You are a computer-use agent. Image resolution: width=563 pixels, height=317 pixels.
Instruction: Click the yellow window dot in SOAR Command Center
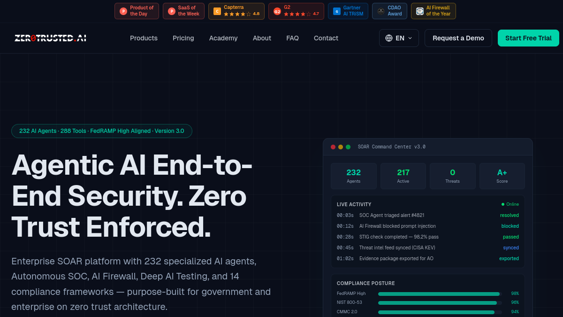[341, 147]
